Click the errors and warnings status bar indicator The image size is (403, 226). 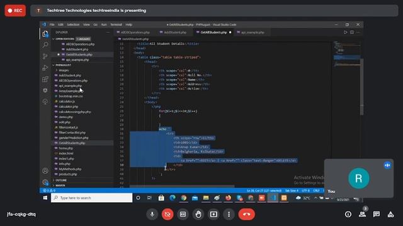(x=49, y=191)
